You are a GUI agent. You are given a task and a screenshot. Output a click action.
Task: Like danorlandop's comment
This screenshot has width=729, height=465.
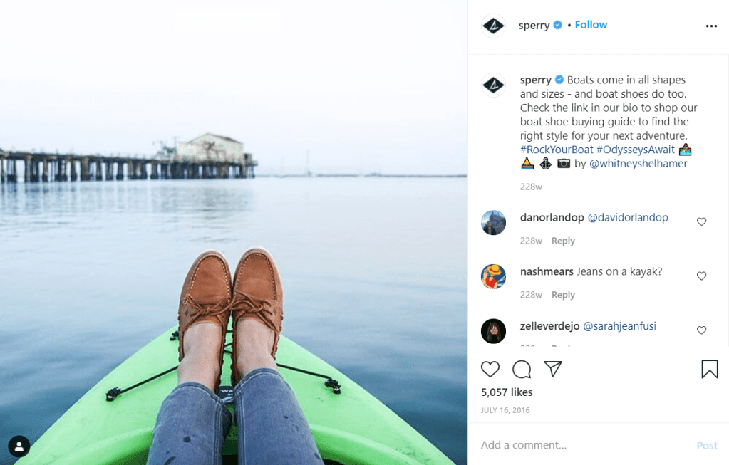point(701,222)
